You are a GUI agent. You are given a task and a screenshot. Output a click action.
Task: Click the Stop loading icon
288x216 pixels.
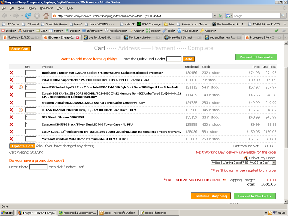click(x=37, y=16)
